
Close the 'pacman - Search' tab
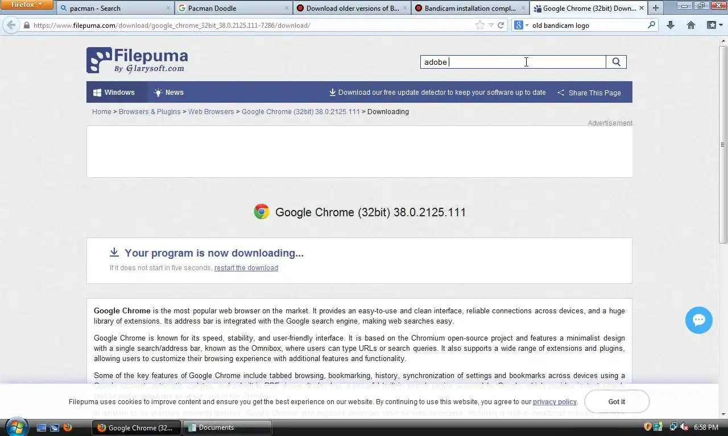click(168, 8)
